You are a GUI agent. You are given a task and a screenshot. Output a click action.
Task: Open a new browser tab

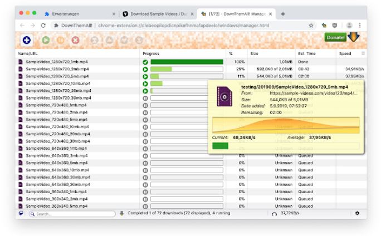282,14
